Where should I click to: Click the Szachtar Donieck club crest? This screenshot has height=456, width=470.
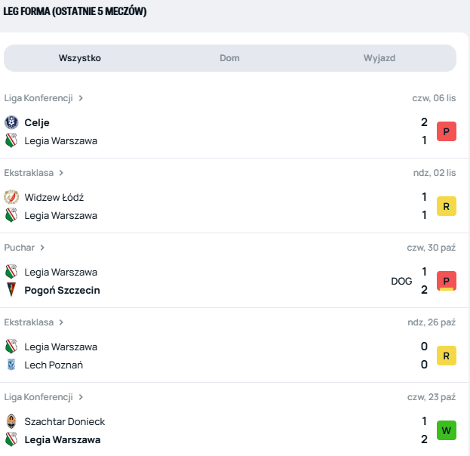tap(11, 421)
